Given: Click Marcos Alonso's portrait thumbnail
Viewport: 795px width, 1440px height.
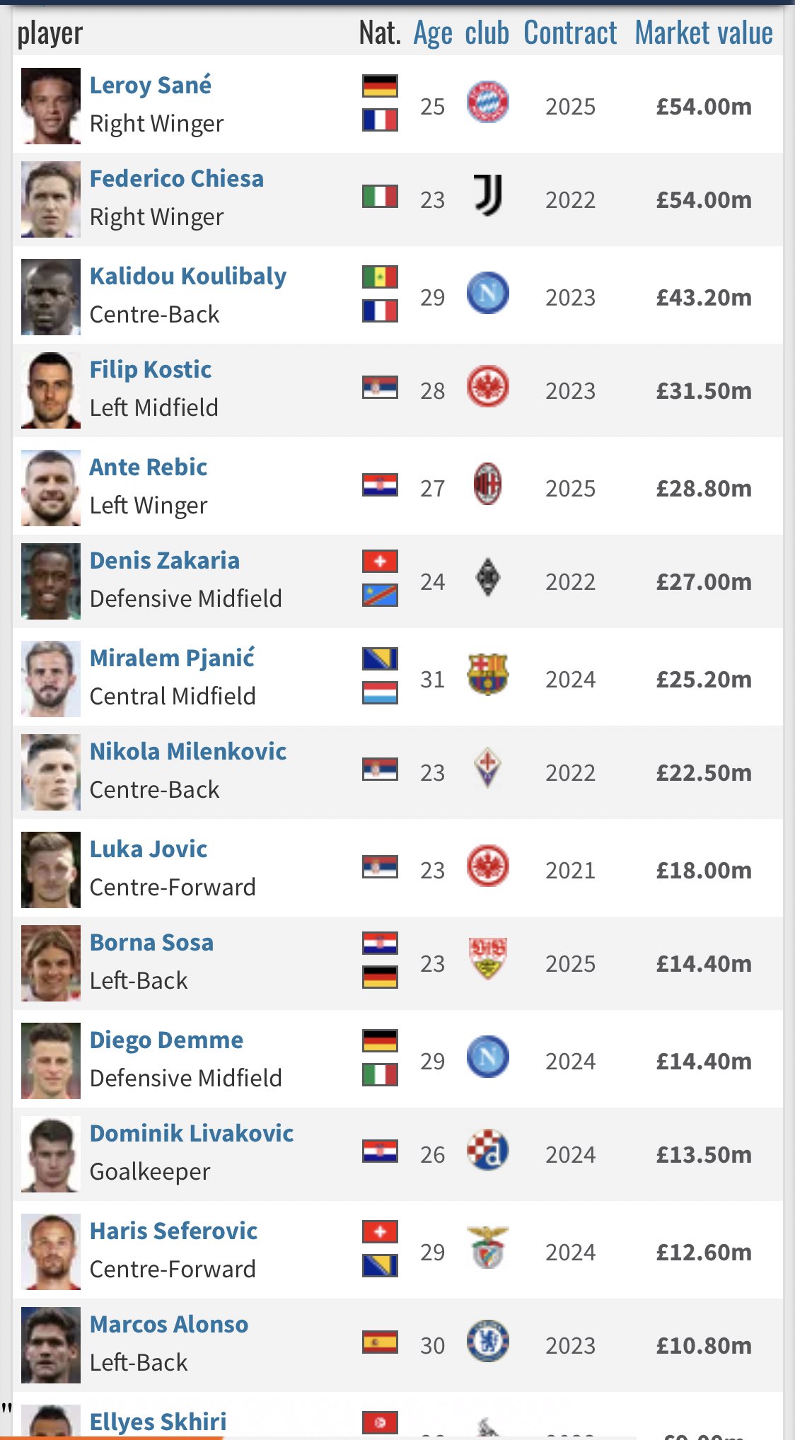Looking at the screenshot, I should click(51, 1345).
